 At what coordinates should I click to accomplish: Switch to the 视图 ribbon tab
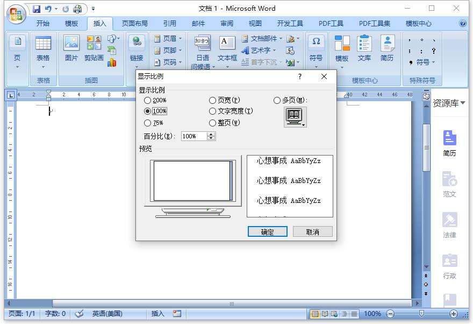(255, 24)
